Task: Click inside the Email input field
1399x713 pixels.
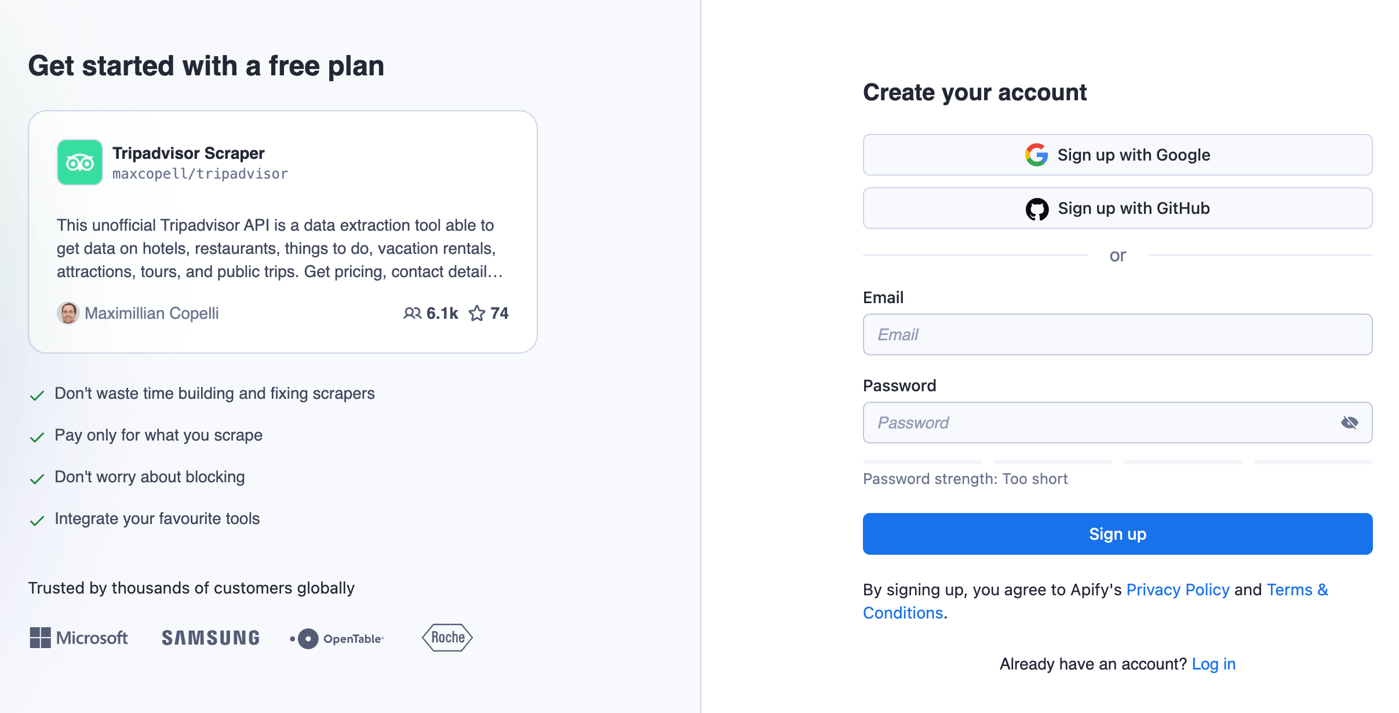Action: point(1117,334)
